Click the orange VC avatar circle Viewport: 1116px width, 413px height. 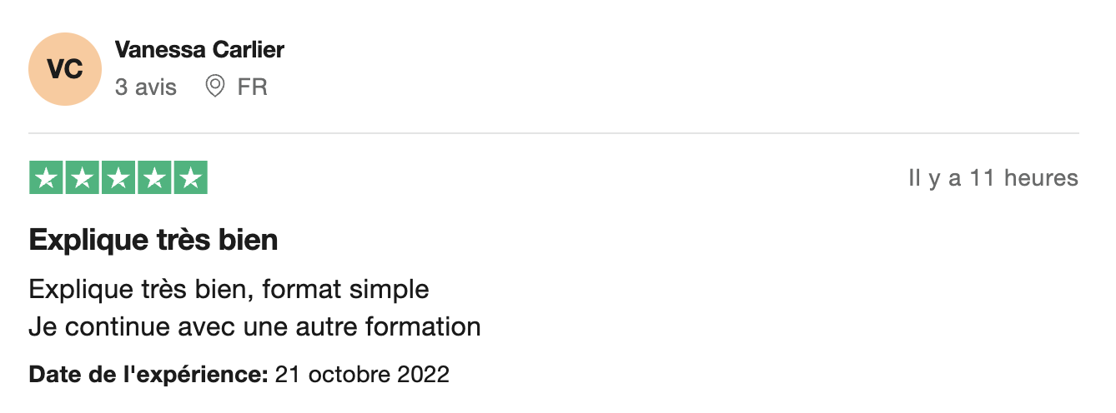click(x=65, y=69)
